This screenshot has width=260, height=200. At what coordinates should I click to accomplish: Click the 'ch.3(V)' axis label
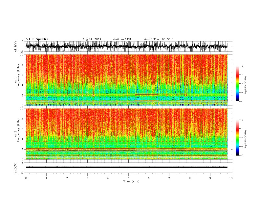tap(16, 168)
